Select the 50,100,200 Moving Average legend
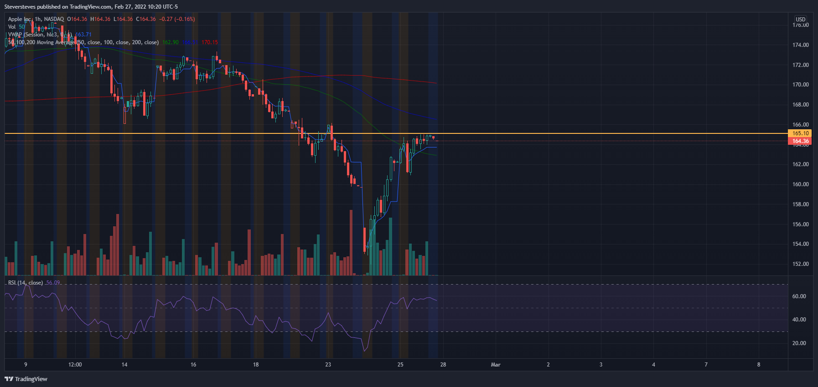Screen dimensions: 818x387 [x=83, y=42]
